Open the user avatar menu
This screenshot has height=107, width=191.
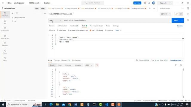154,3
